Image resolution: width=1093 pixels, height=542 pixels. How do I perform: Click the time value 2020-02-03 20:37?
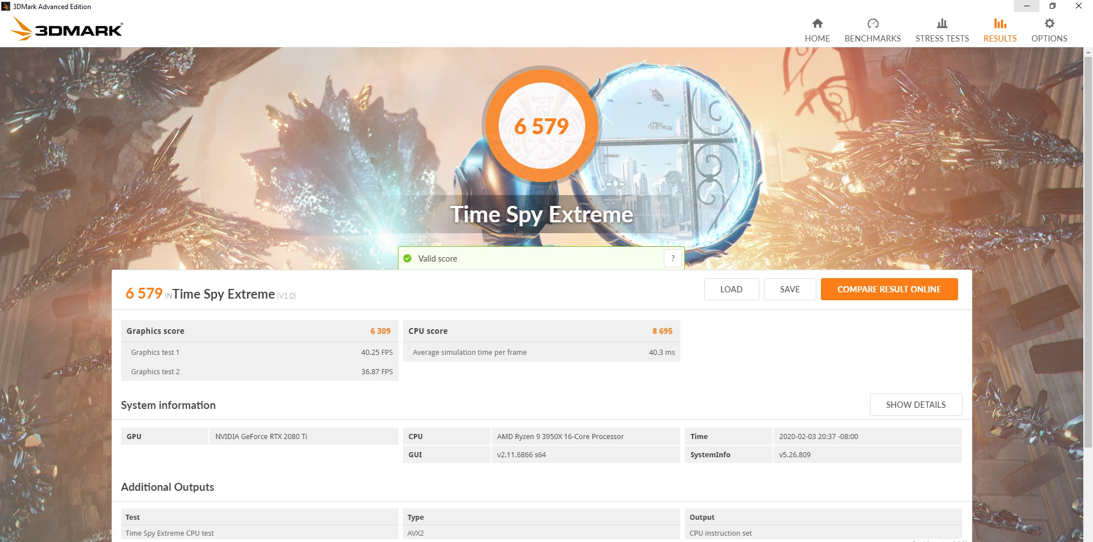868,436
